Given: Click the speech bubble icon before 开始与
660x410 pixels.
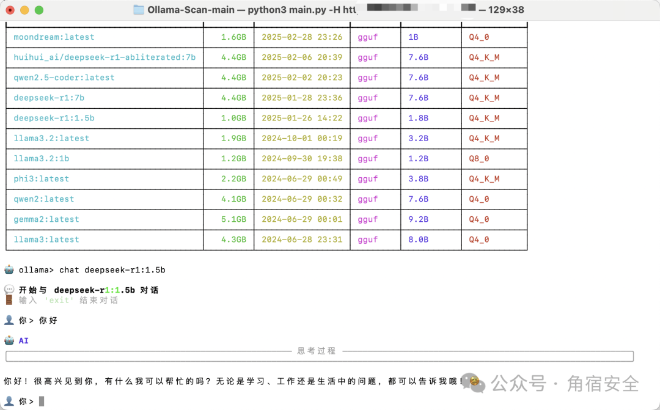Looking at the screenshot, I should pos(9,290).
